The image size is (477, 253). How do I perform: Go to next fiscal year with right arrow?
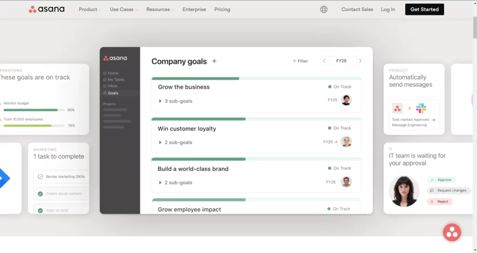pyautogui.click(x=360, y=61)
